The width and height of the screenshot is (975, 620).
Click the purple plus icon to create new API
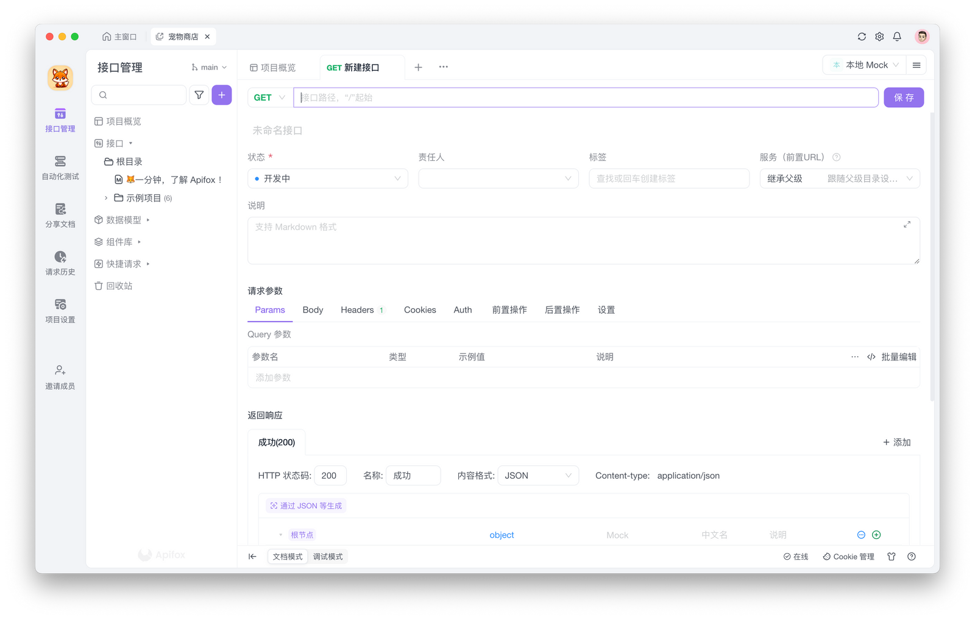point(221,94)
